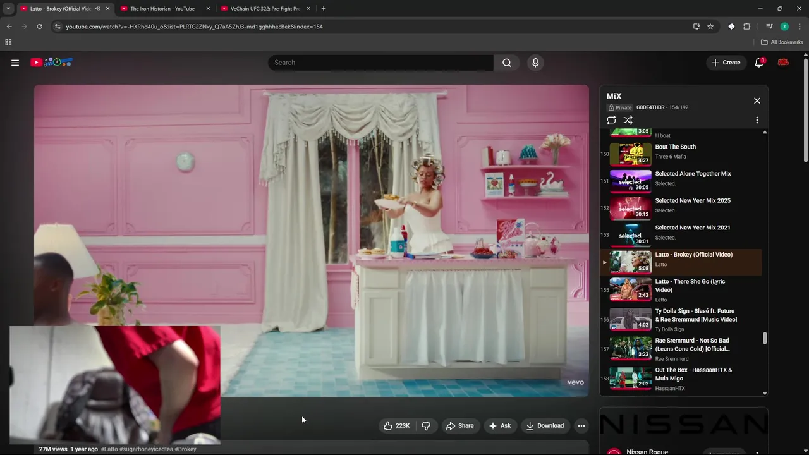The height and width of the screenshot is (455, 809).
Task: Open the tab search dropdown arrow
Action: click(x=8, y=9)
